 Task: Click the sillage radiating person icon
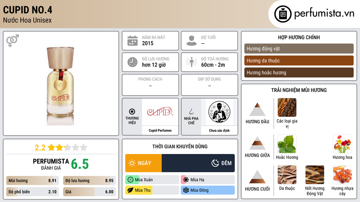coord(192,62)
